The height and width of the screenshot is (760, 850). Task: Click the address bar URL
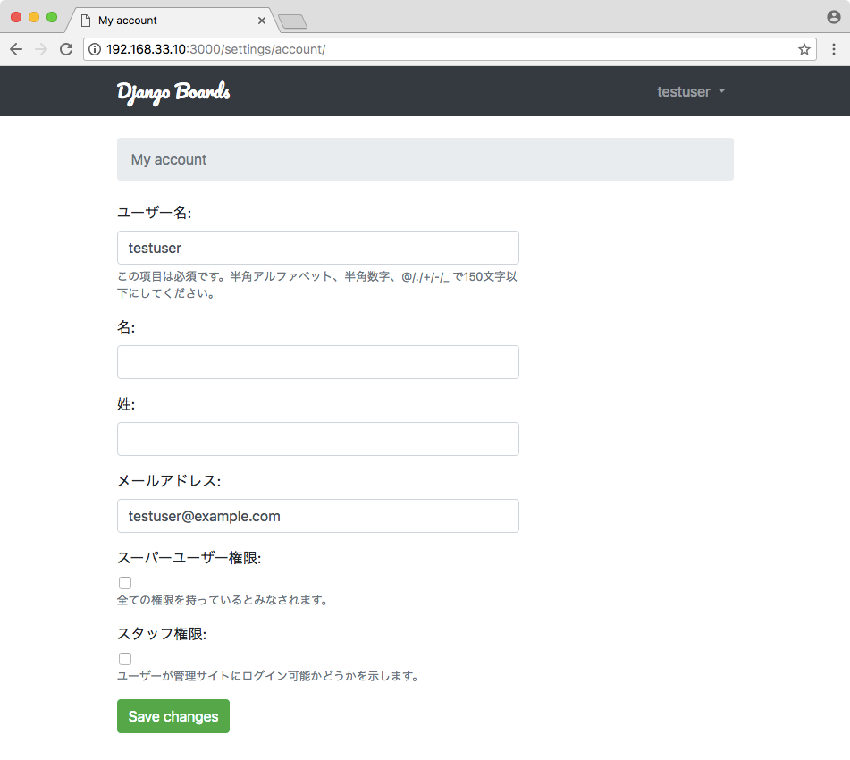coord(215,49)
